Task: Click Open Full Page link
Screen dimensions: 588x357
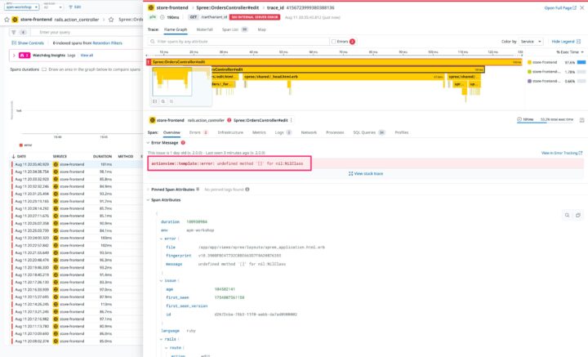Action: click(560, 7)
